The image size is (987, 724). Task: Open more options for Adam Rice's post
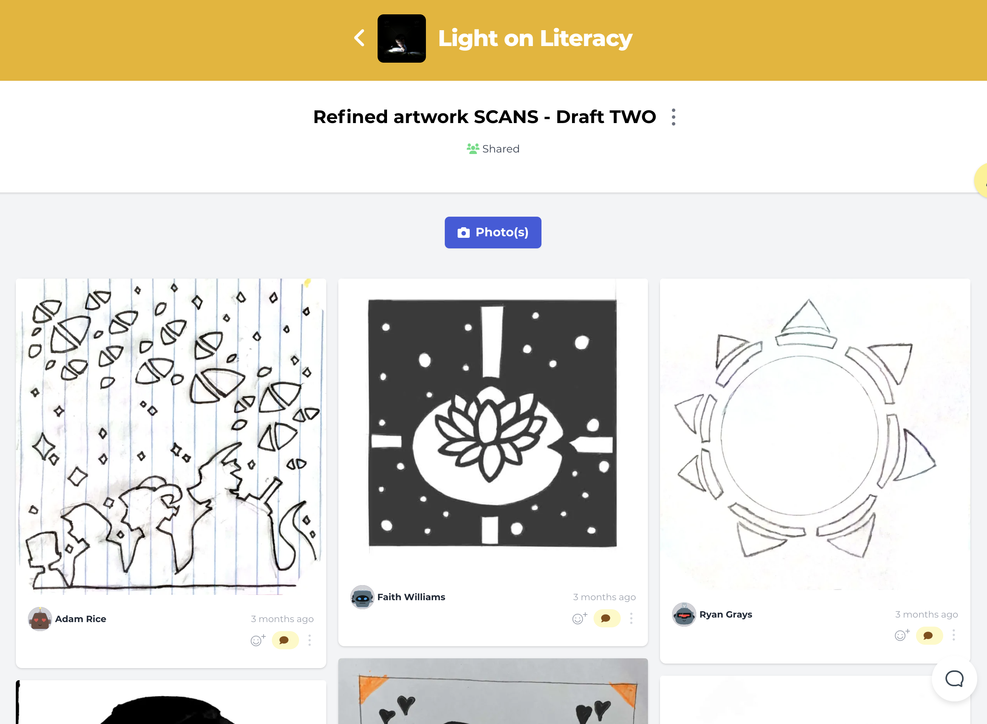[309, 640]
